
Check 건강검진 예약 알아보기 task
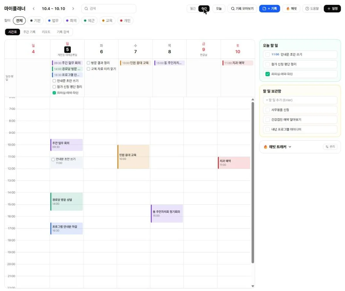(x=267, y=119)
